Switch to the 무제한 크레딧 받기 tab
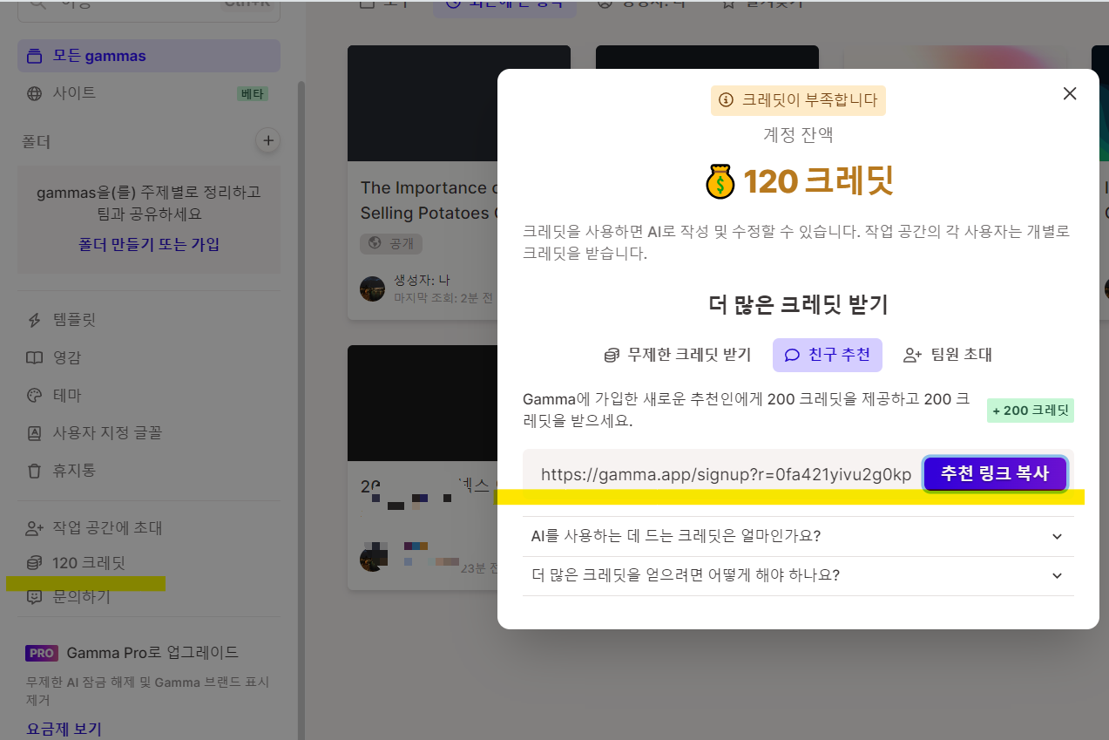 tap(678, 355)
